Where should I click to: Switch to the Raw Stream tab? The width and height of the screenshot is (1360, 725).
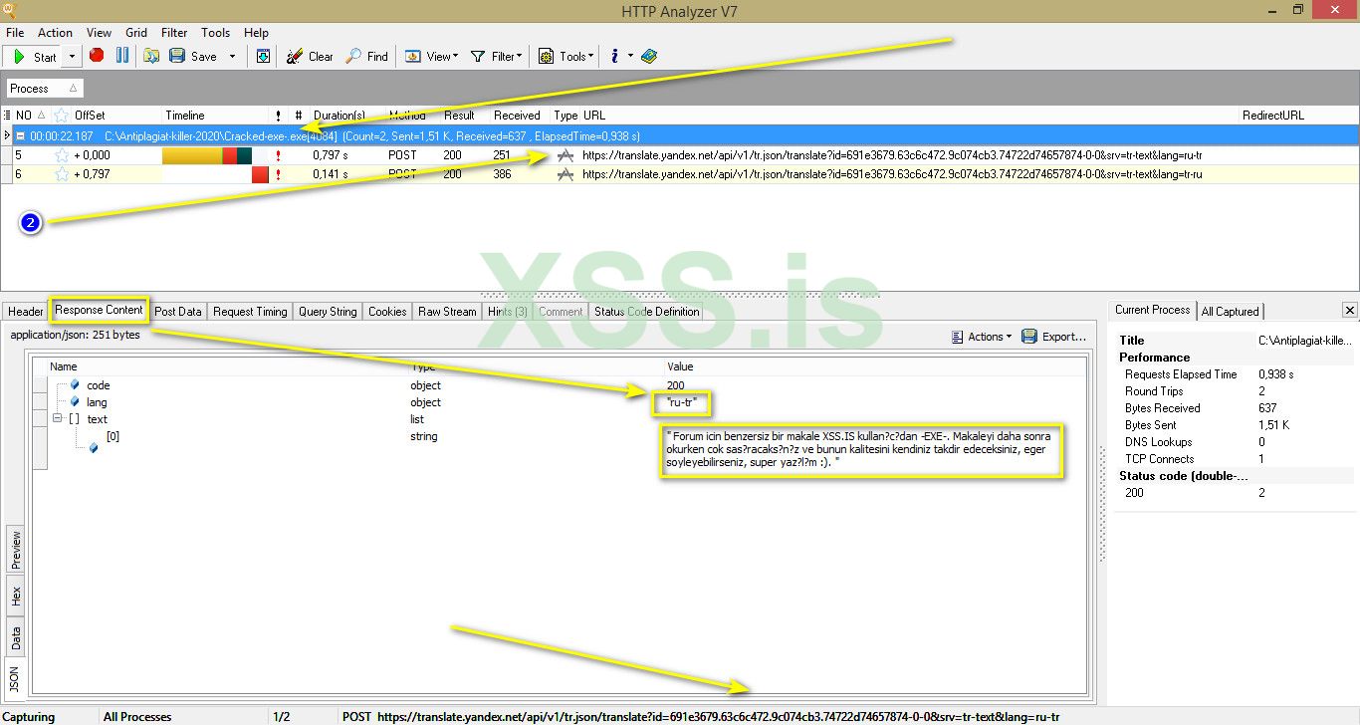click(447, 312)
